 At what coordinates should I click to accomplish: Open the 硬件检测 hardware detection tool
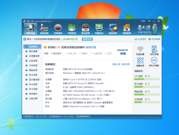30,29
